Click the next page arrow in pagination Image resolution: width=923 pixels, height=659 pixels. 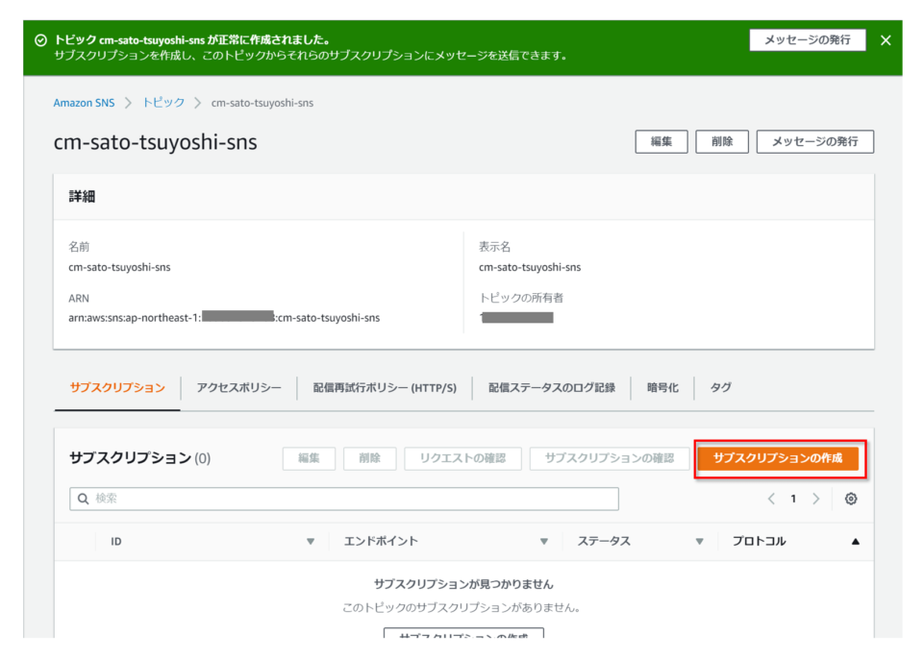(814, 499)
